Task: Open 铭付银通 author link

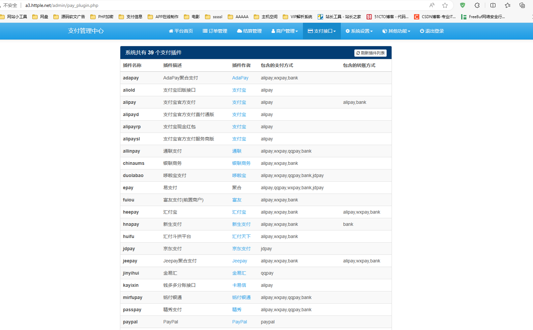Action: pyautogui.click(x=241, y=298)
